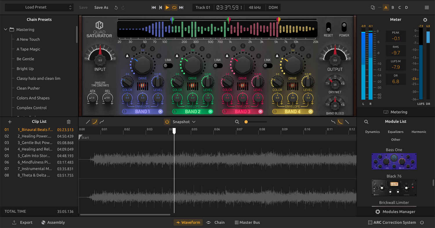
Task: Click the waveform zoom slider handle
Action: (x=246, y=122)
